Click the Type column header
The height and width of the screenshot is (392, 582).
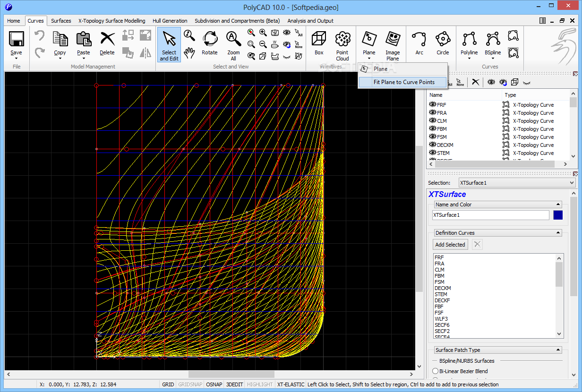click(x=536, y=95)
